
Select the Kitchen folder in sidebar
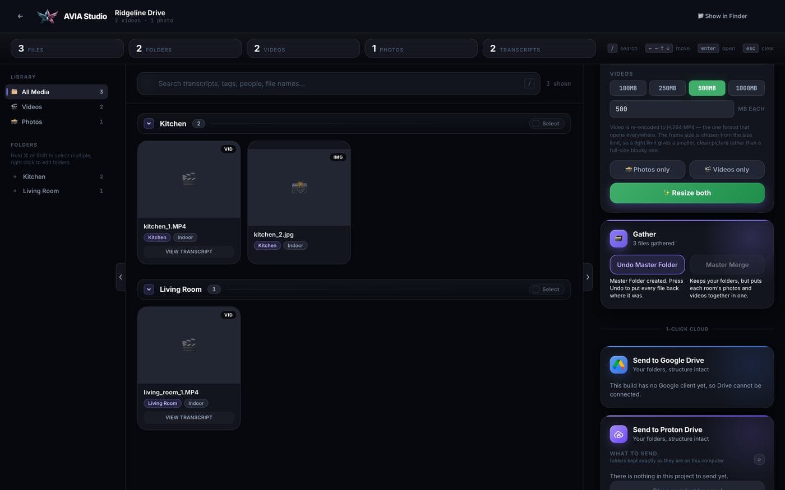coord(57,176)
